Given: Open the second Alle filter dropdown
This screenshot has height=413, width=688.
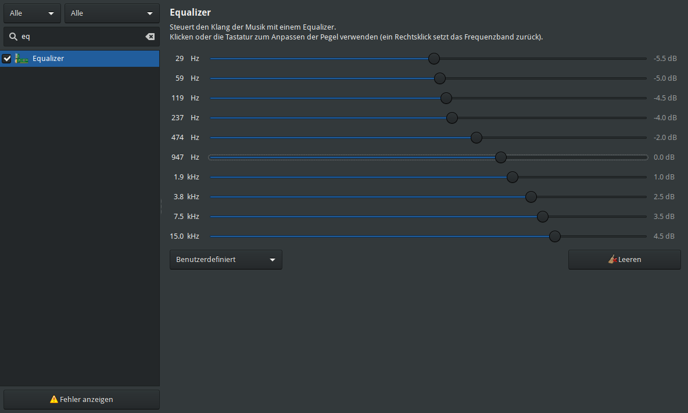Looking at the screenshot, I should pyautogui.click(x=112, y=13).
